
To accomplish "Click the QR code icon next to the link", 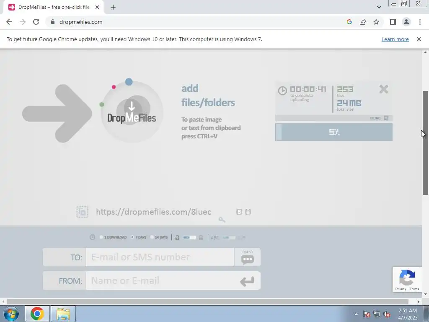I will pos(248,212).
